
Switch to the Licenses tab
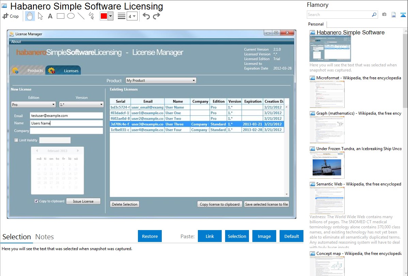point(63,70)
